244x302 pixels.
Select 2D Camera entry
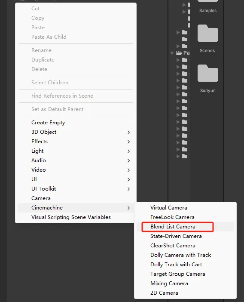pyautogui.click(x=185, y=293)
